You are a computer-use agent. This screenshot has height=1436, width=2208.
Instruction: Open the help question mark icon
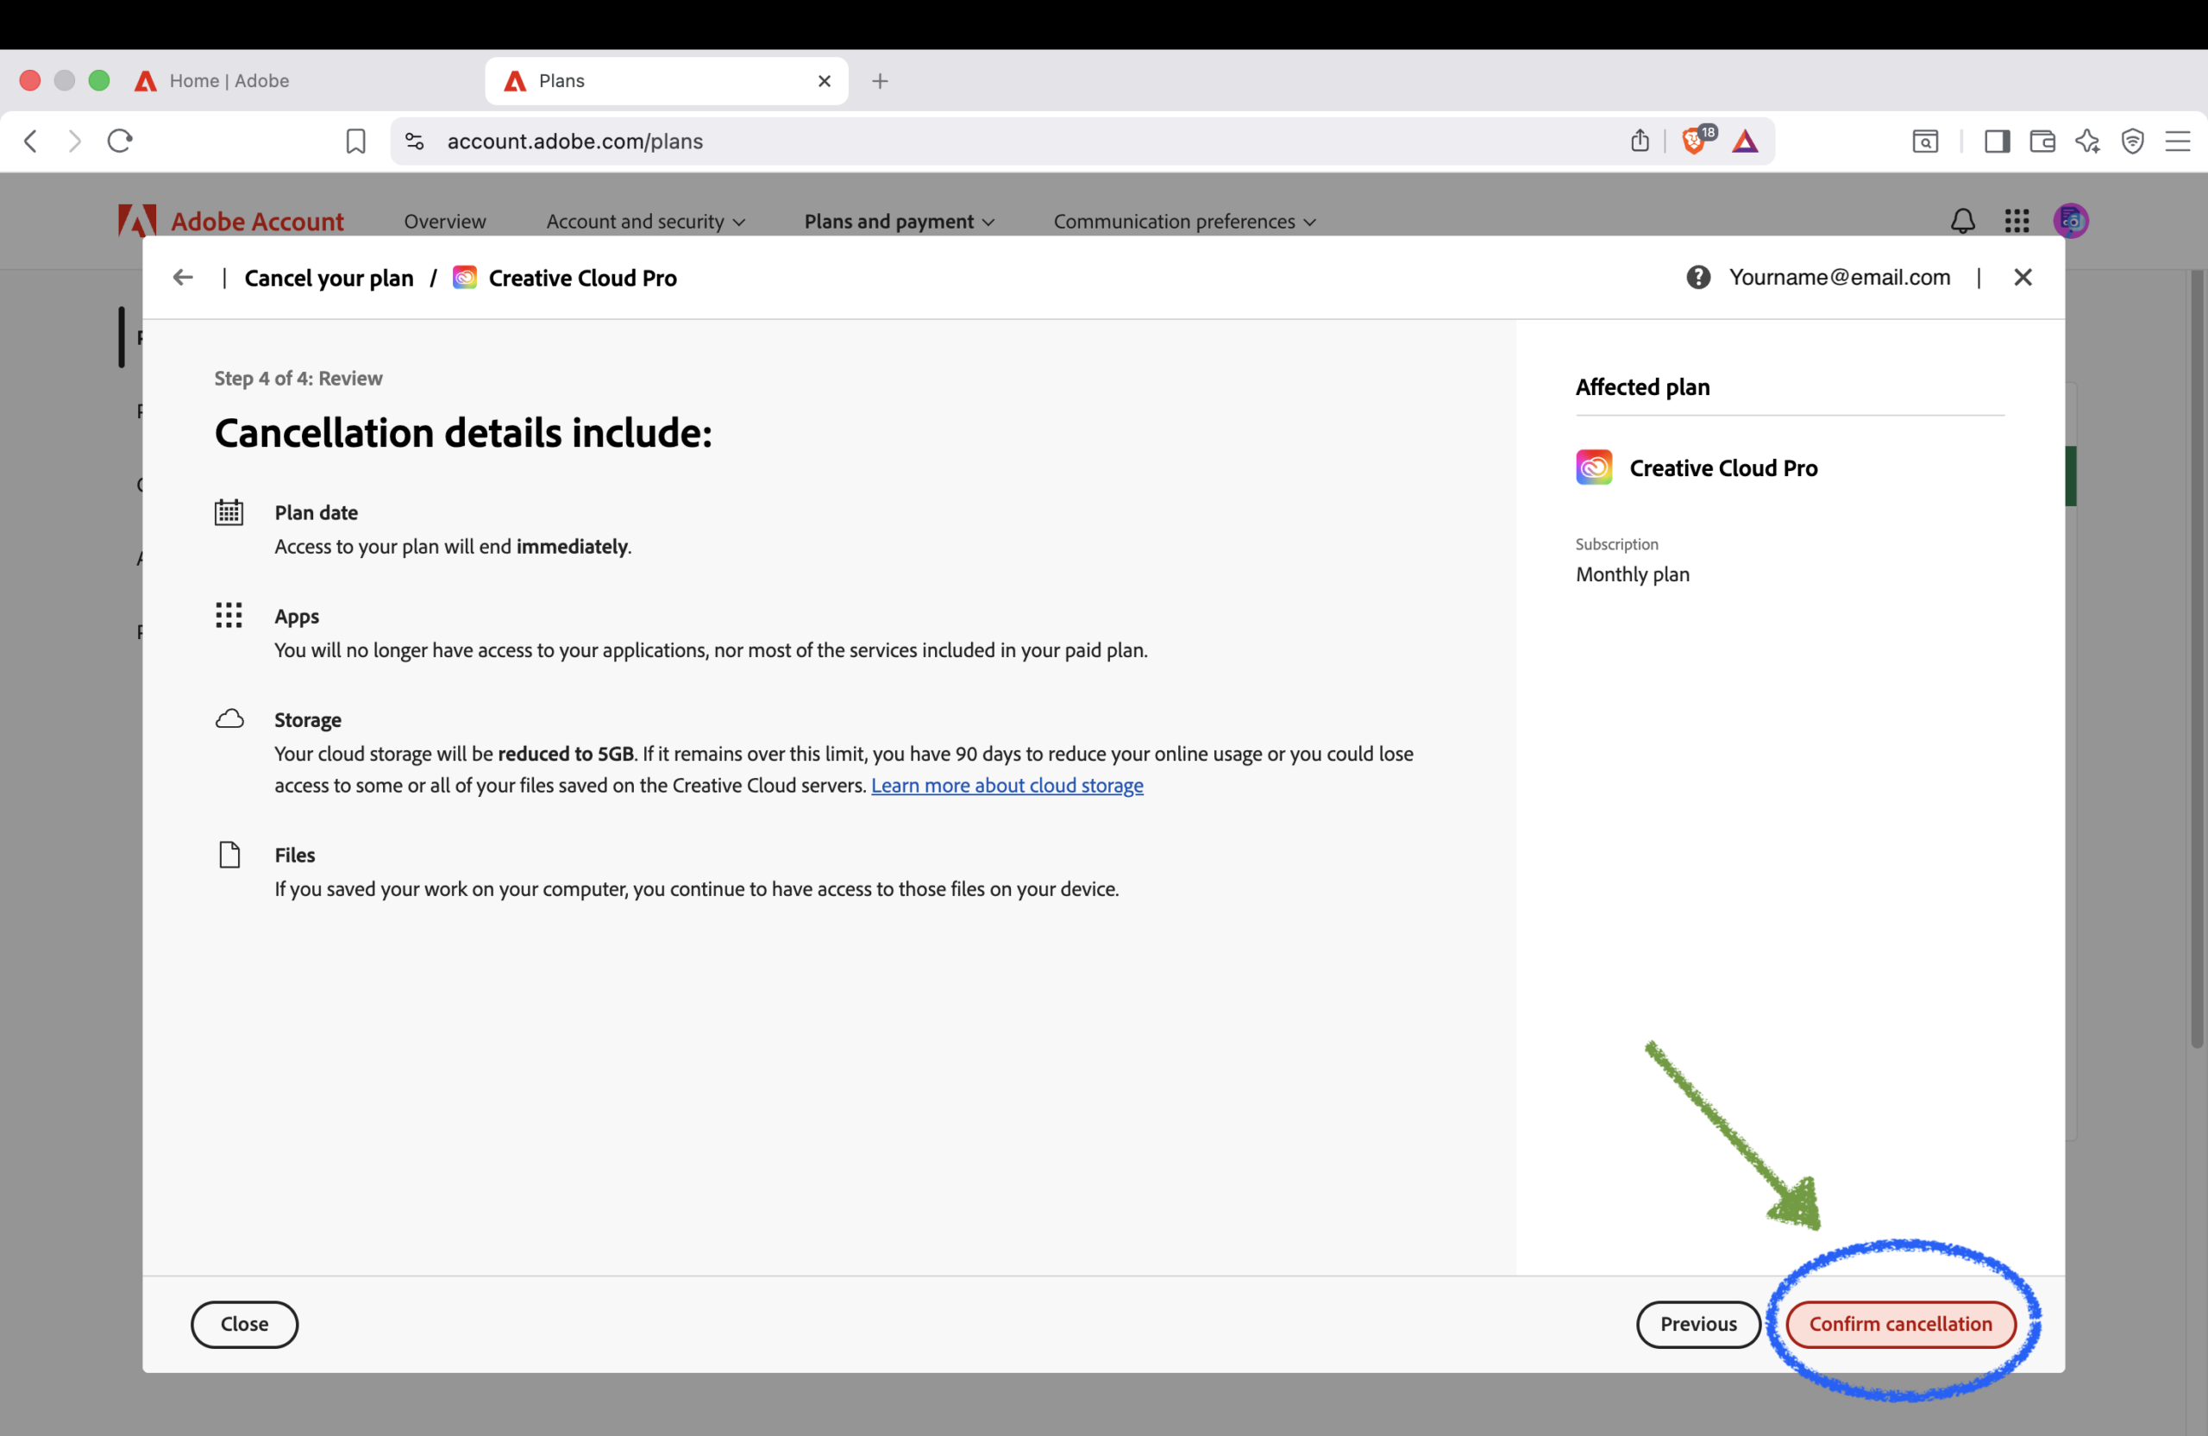coord(1697,278)
